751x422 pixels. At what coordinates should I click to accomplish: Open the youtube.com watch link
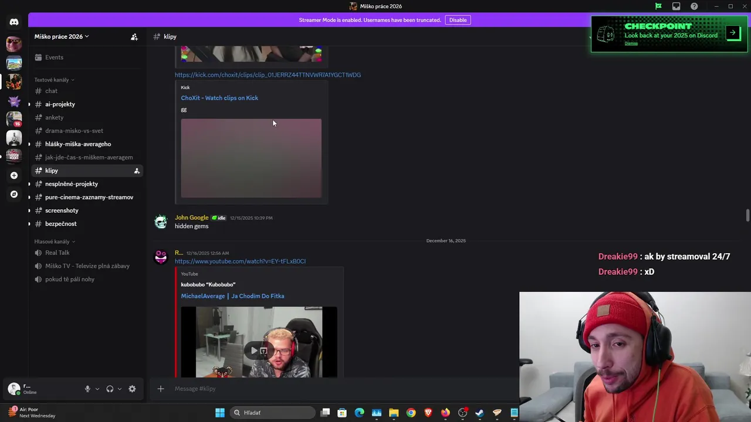click(240, 261)
